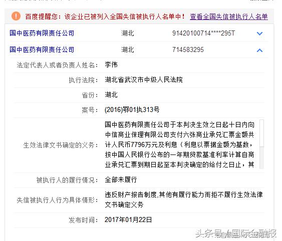Open 国中医药有限责任公司 entry with 714583295

click(x=42, y=49)
